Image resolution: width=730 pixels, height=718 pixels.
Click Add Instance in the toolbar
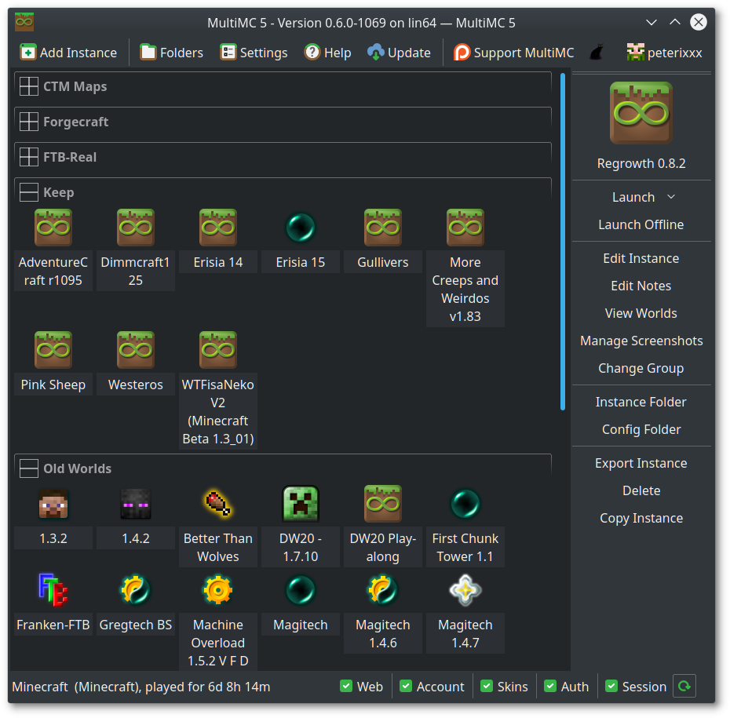68,53
